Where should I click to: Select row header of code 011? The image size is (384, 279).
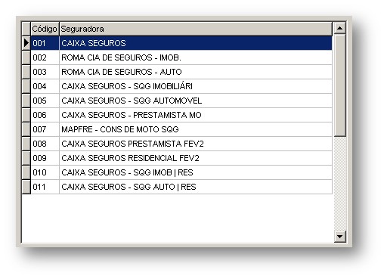[x=26, y=187]
